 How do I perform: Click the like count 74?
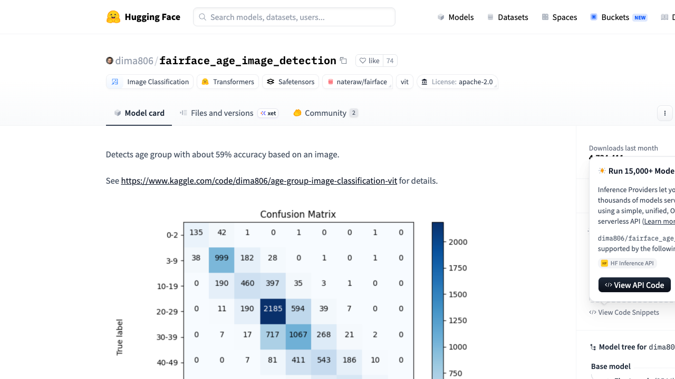click(x=390, y=61)
